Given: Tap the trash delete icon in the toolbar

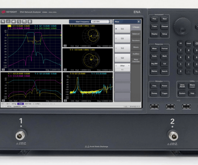Looking at the screenshot, I should (x=30, y=21).
